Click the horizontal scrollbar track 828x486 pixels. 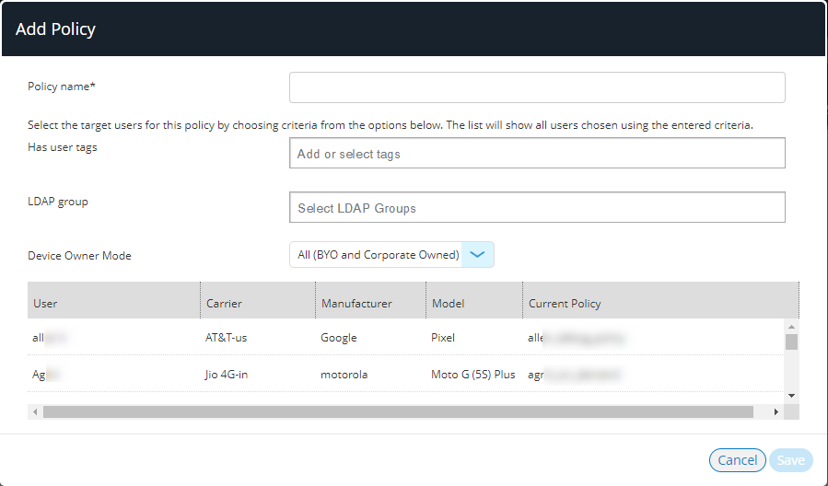coord(398,411)
